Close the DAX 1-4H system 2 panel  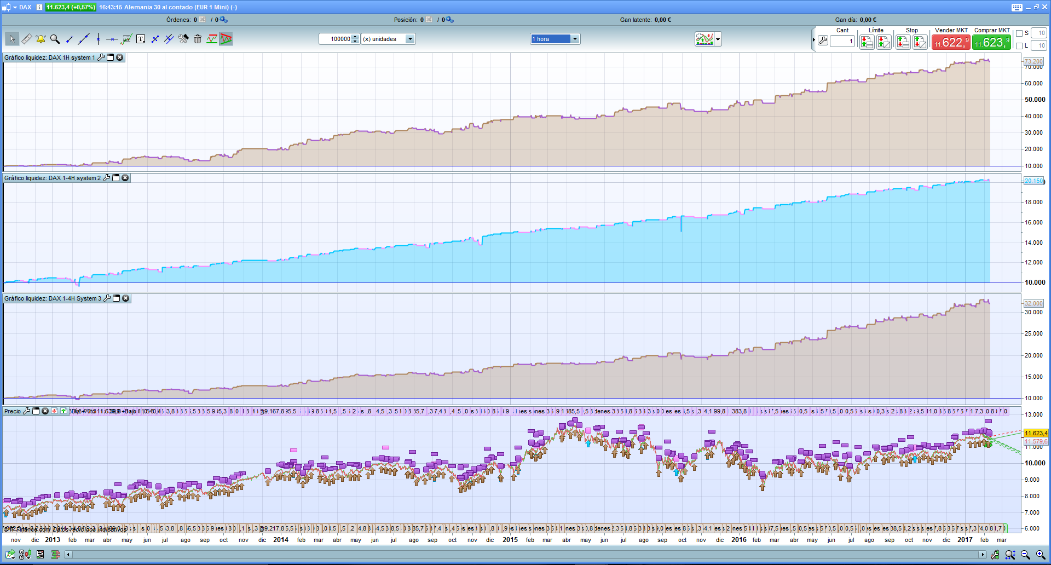point(125,178)
